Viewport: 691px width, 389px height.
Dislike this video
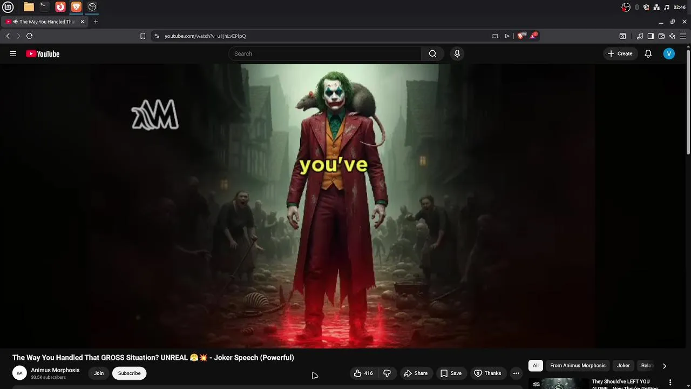(387, 373)
